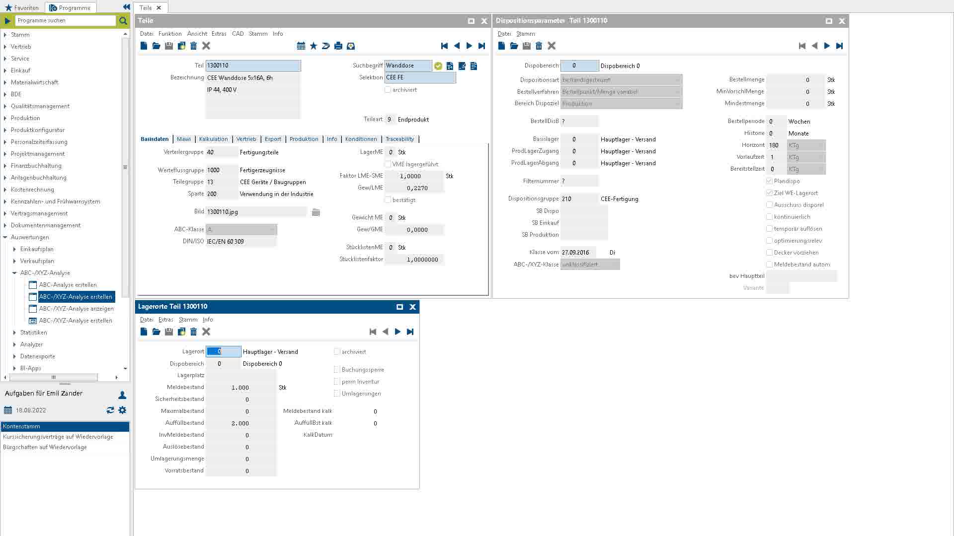Save record icon in Teile toolbar

pos(169,46)
